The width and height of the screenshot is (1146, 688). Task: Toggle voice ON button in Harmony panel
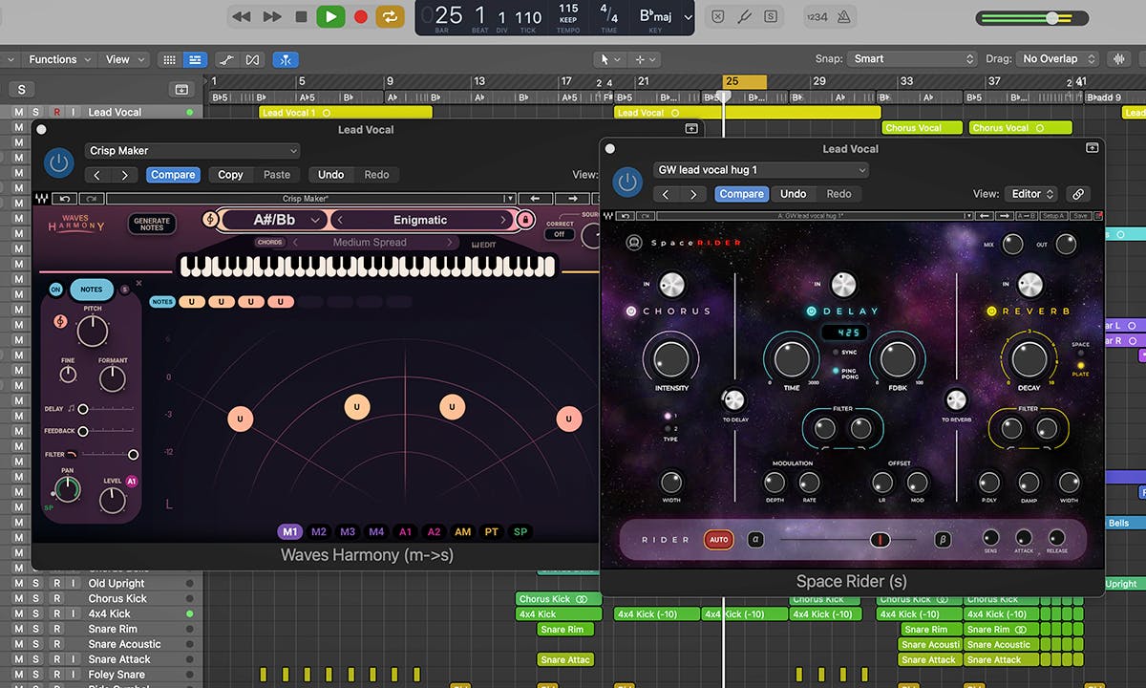click(x=55, y=290)
